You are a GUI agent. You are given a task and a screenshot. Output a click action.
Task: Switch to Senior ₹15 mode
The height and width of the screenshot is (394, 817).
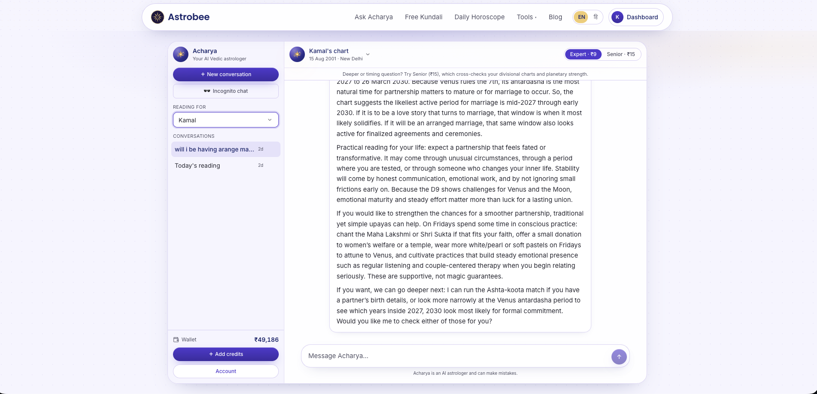[621, 54]
